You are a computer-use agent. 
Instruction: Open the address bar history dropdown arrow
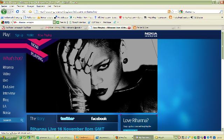tap(176, 12)
